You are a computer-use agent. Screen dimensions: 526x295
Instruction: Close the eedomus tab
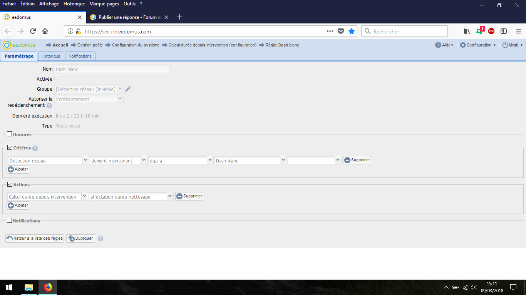coord(80,17)
